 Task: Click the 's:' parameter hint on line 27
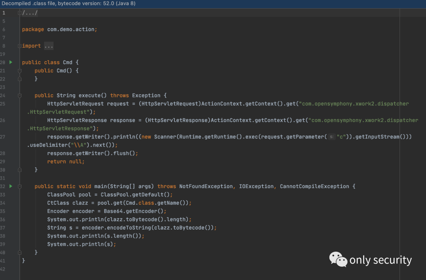click(332, 137)
